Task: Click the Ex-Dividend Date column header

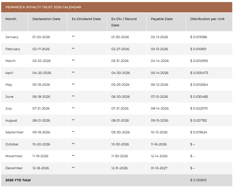Action: [86, 19]
